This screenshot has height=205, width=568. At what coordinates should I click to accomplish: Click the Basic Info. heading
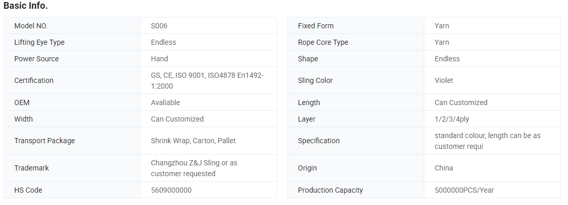click(x=25, y=6)
